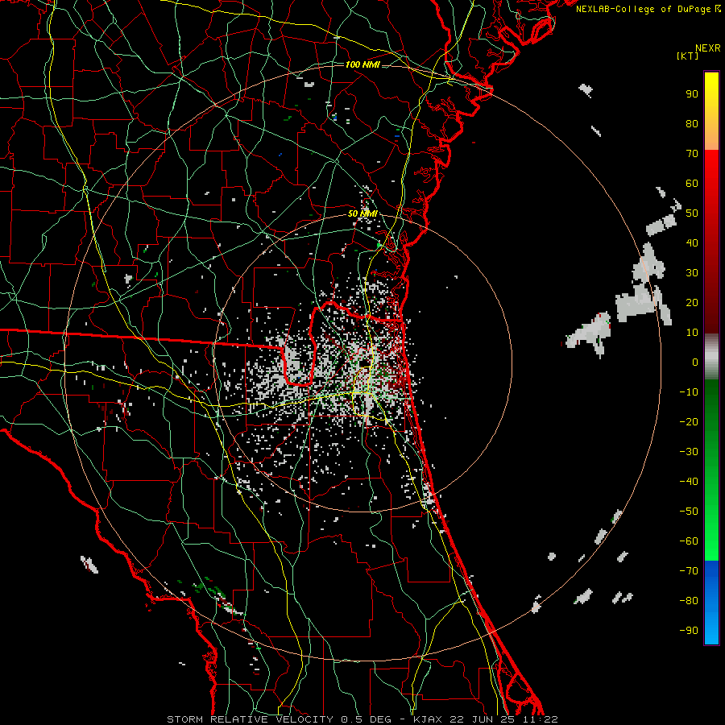Click the -60 value on the velocity scale
Screen dimensions: 725x725
tap(689, 541)
